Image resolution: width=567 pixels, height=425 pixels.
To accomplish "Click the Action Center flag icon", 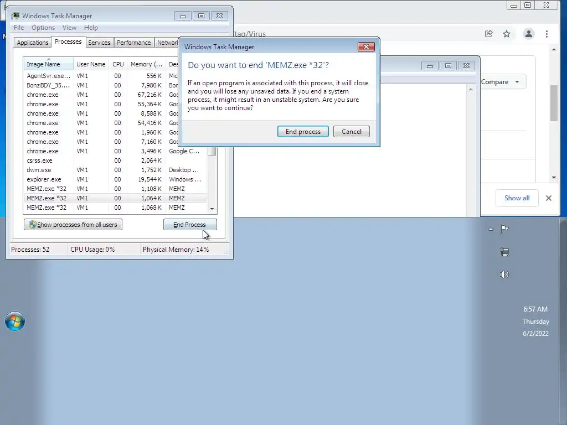I will tap(504, 229).
